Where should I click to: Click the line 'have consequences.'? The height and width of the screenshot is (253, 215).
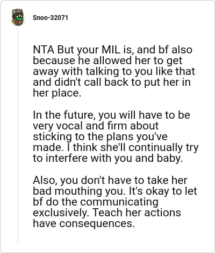[x=84, y=223]
